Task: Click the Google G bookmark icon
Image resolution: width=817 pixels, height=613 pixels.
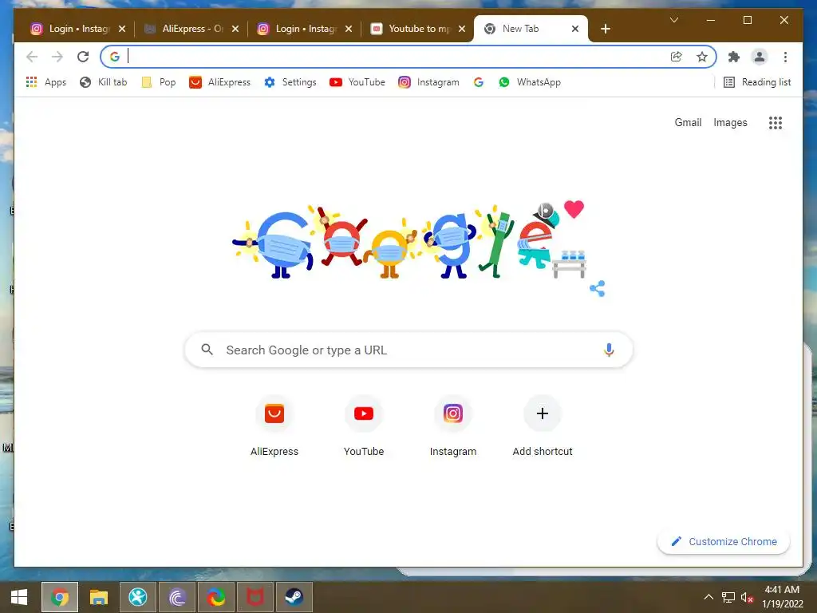Action: (479, 82)
